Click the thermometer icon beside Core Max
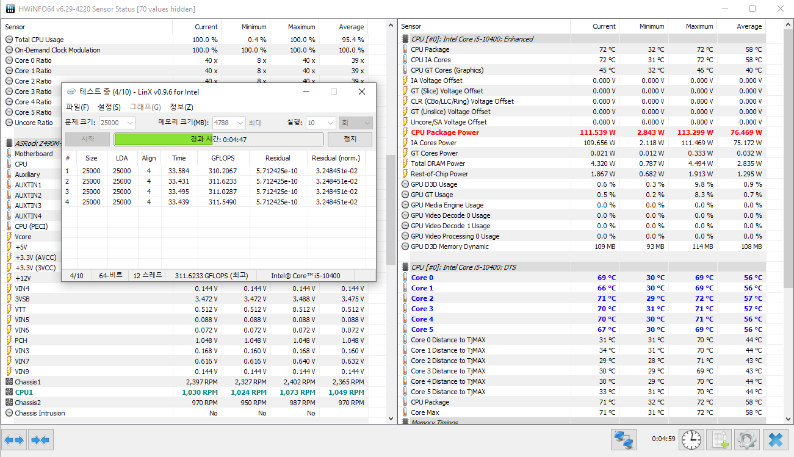 pos(405,412)
